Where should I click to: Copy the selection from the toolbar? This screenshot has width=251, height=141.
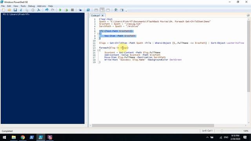(x=27, y=10)
